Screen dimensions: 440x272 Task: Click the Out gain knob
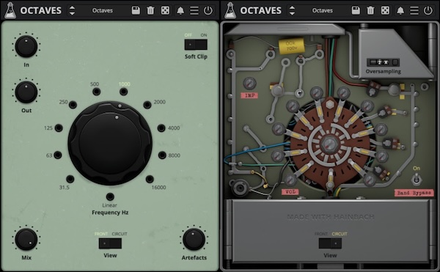click(x=26, y=92)
